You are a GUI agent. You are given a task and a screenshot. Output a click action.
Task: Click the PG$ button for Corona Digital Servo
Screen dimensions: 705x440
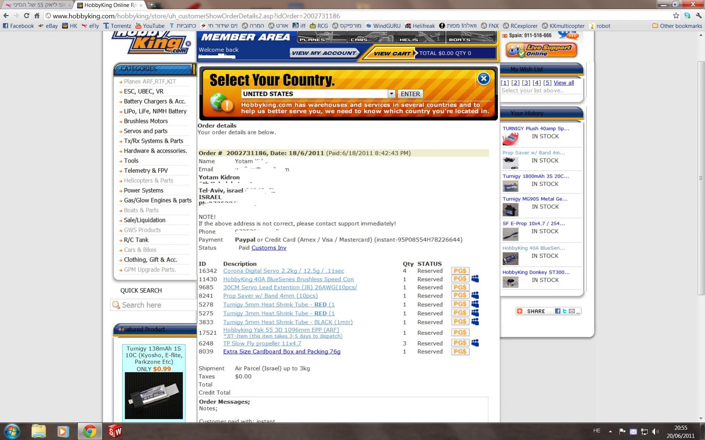point(460,271)
